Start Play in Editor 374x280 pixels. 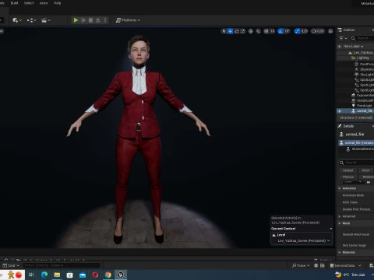pyautogui.click(x=76, y=20)
